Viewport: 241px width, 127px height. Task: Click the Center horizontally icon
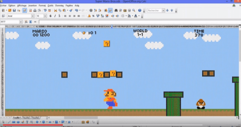tap(70, 16)
